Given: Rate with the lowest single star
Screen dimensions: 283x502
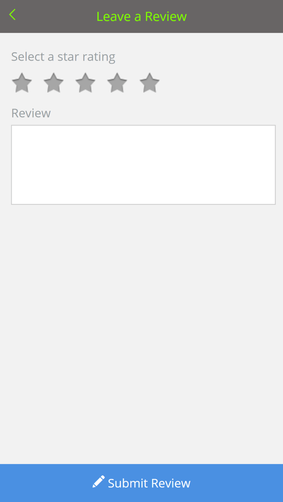Looking at the screenshot, I should click(x=22, y=83).
